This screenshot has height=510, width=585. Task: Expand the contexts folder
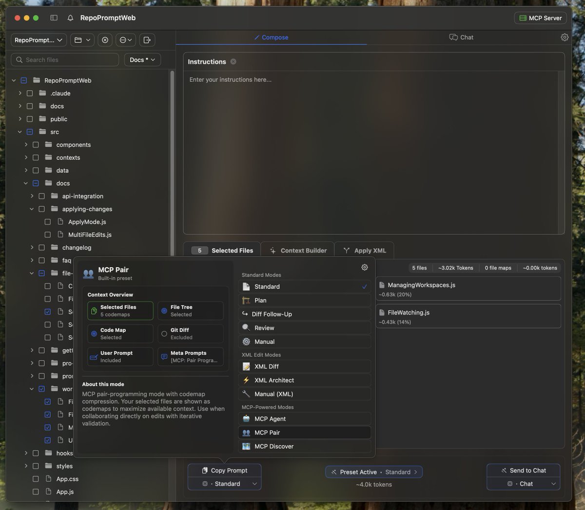(x=26, y=157)
